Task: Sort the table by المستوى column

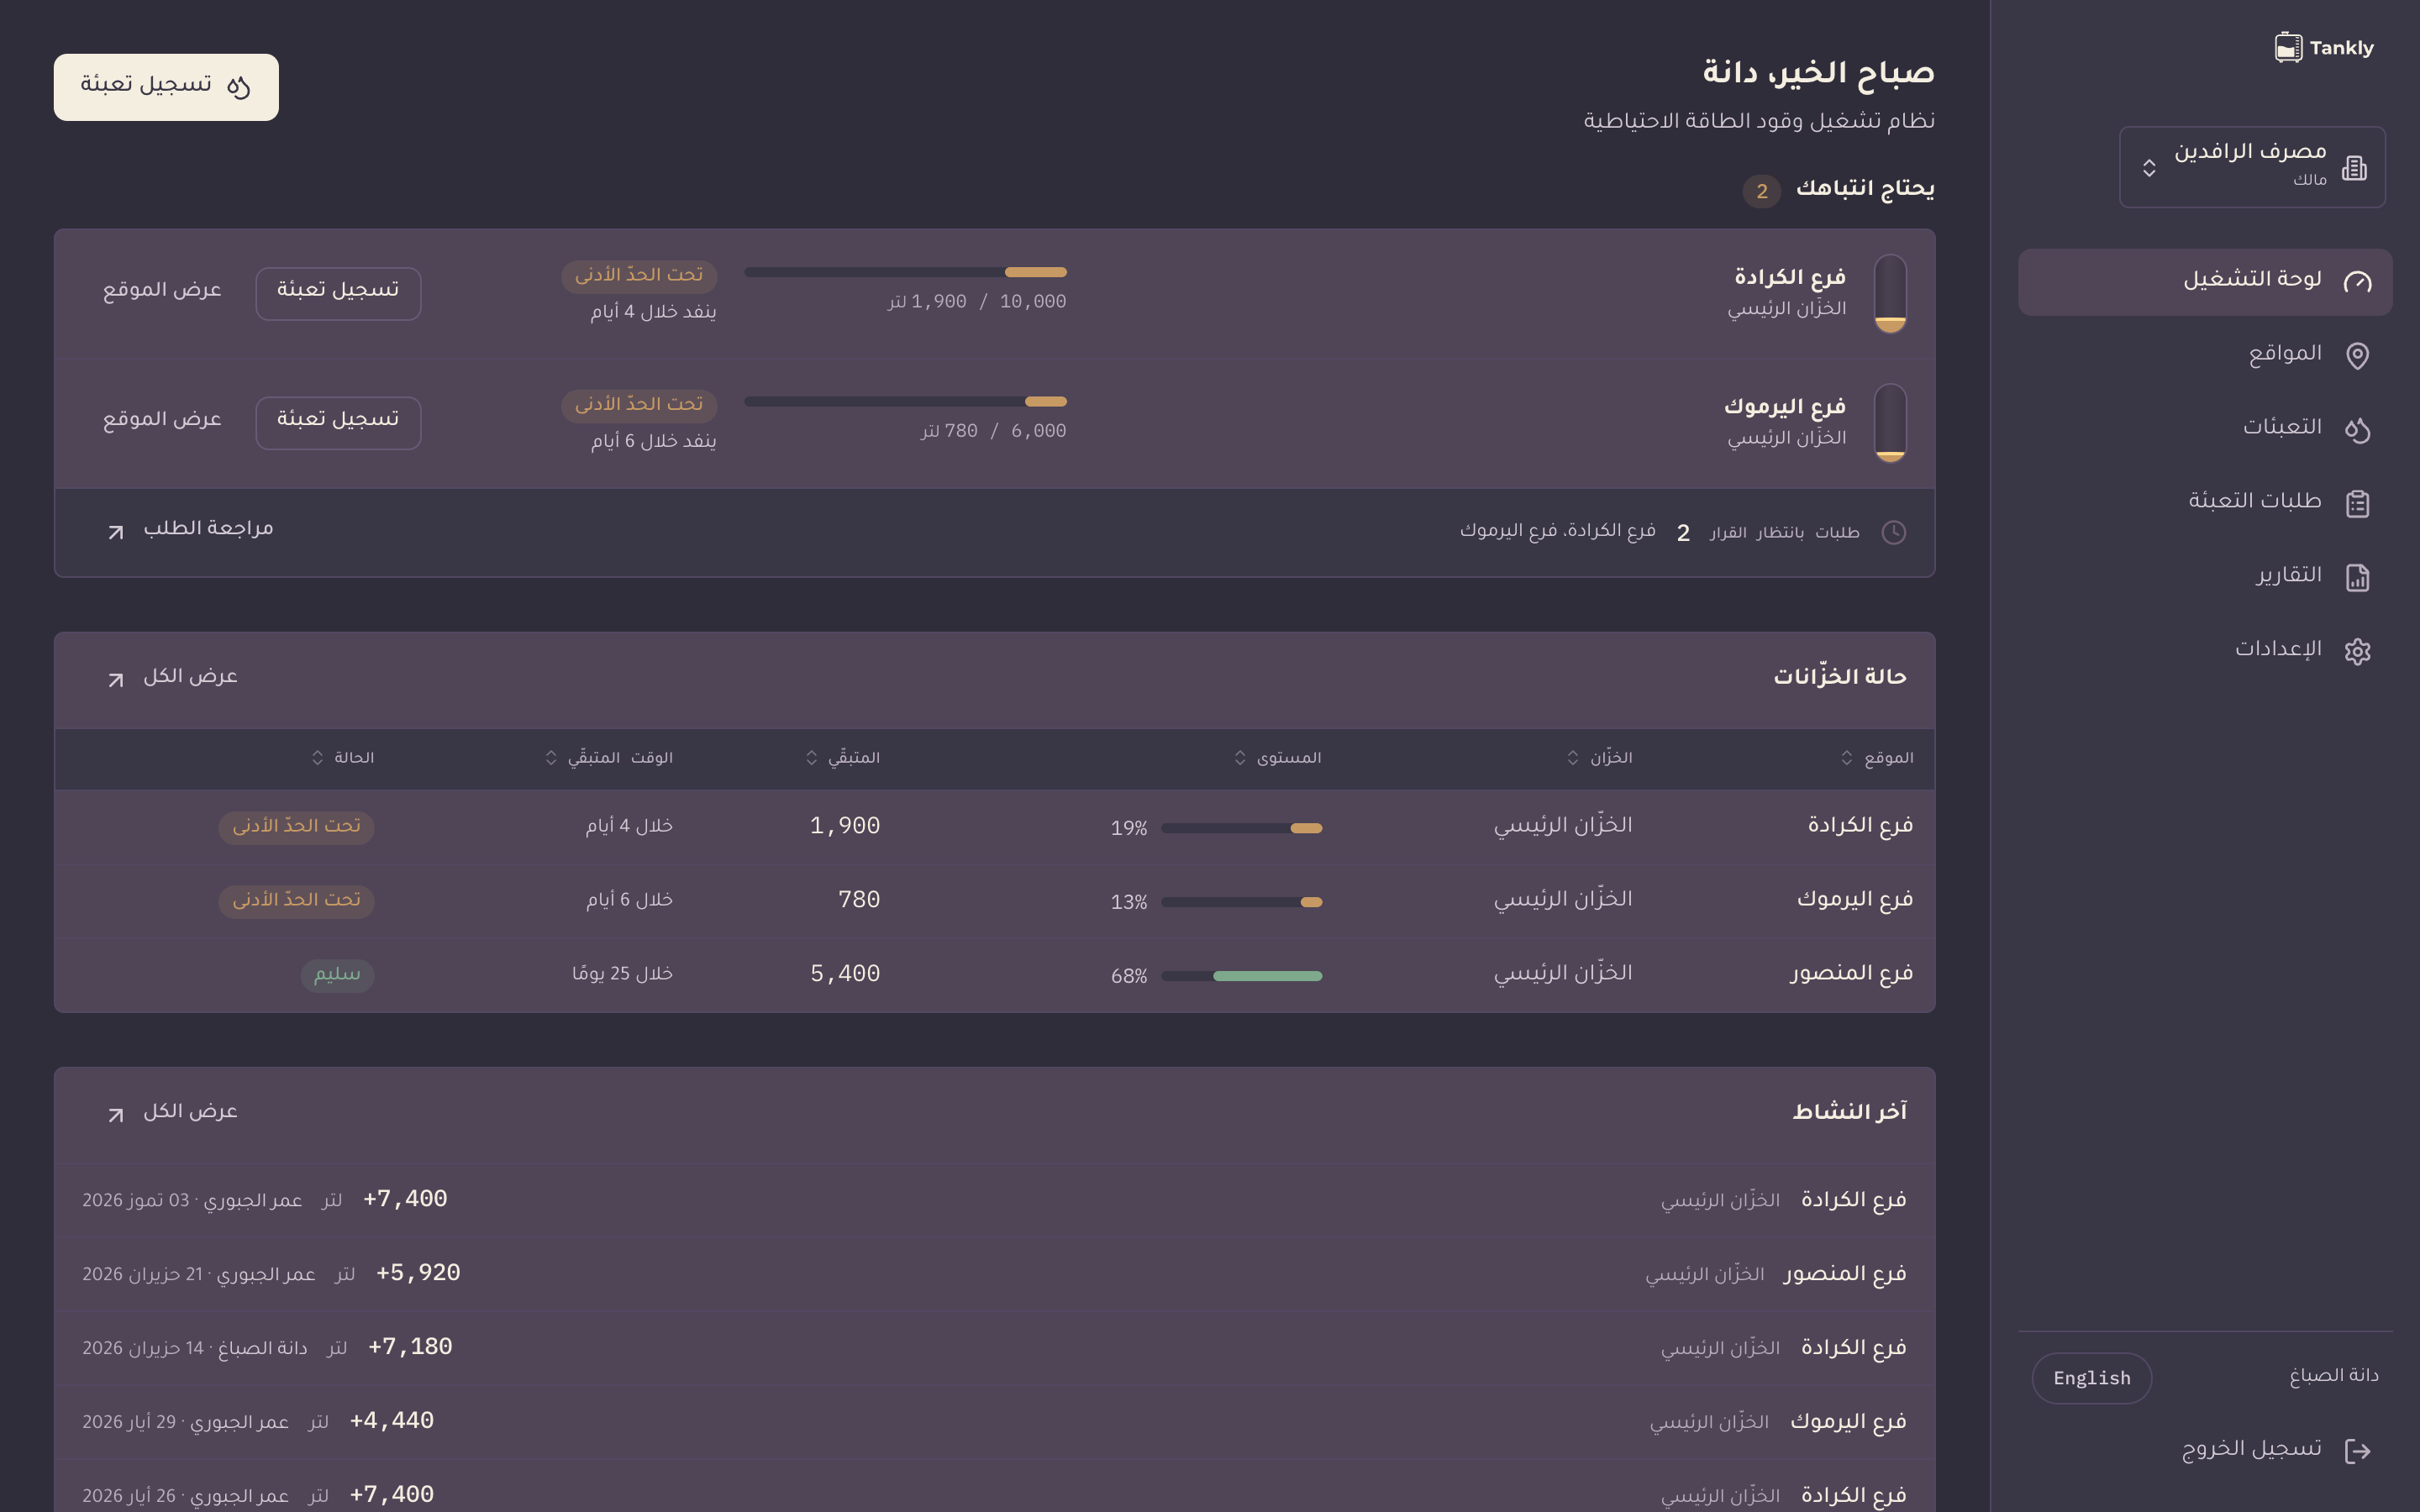Action: click(x=1277, y=758)
